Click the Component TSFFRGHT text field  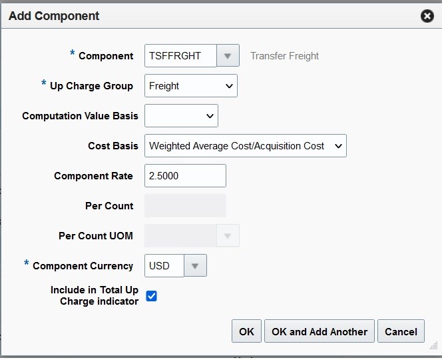tap(180, 56)
